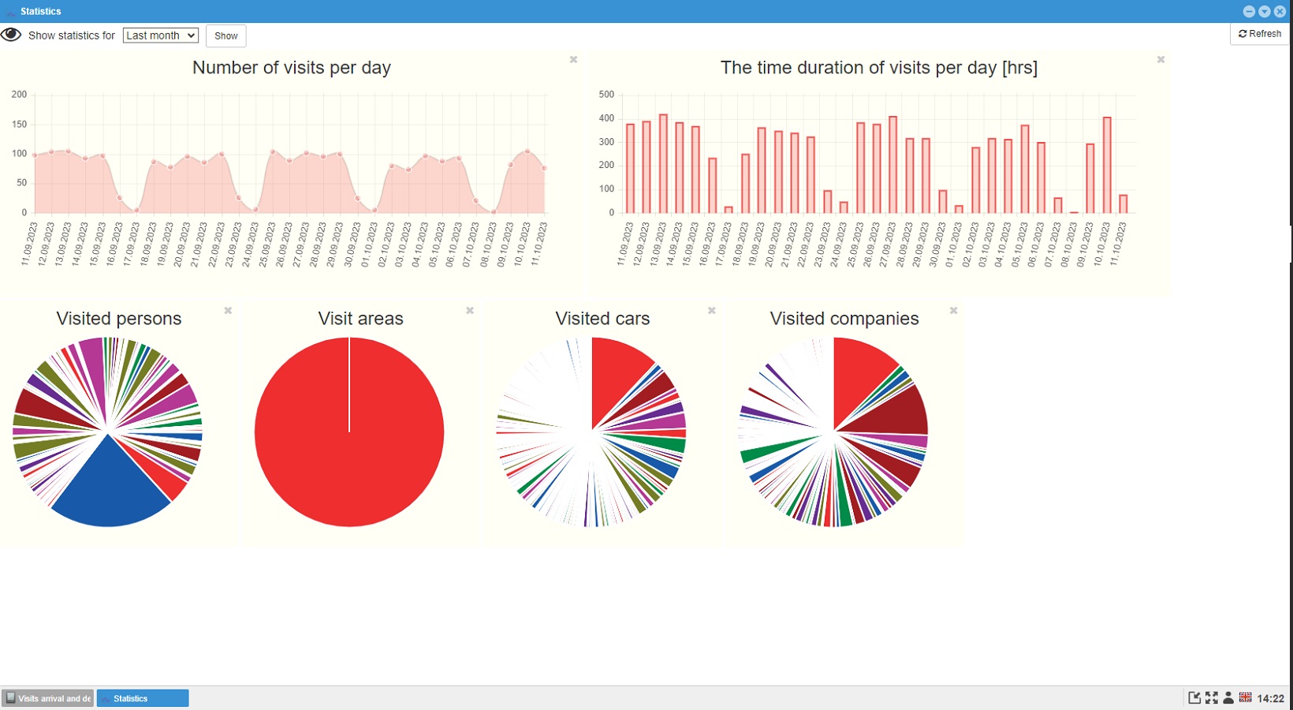
Task: Remove the Visited companies pie chart
Action: pyautogui.click(x=954, y=311)
